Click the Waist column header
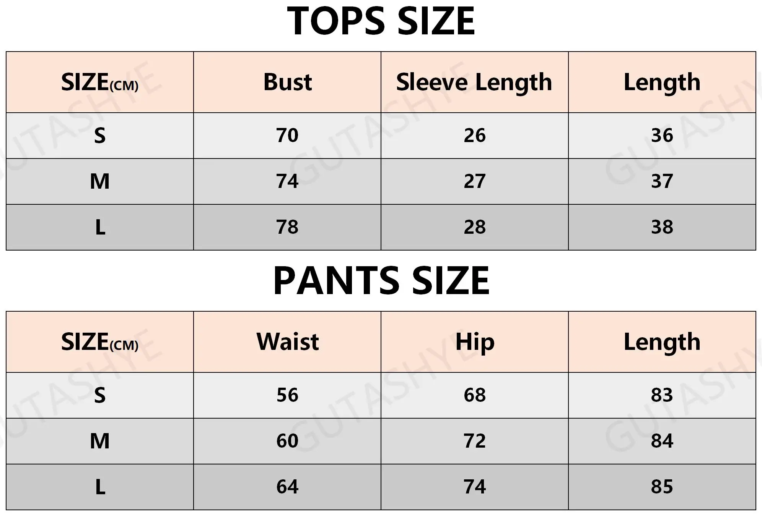762x516 pixels. pyautogui.click(x=287, y=342)
